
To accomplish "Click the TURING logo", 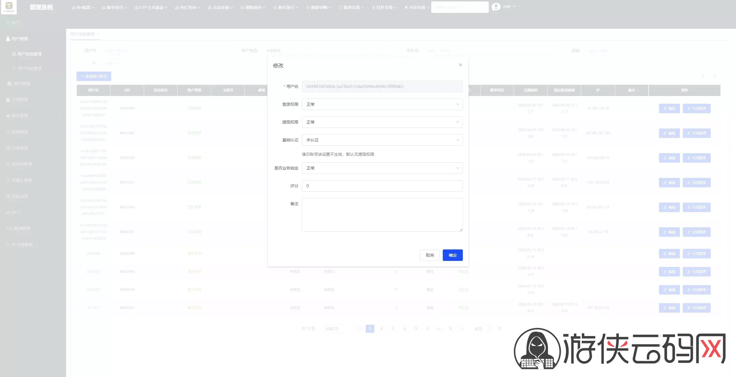I will (x=9, y=7).
